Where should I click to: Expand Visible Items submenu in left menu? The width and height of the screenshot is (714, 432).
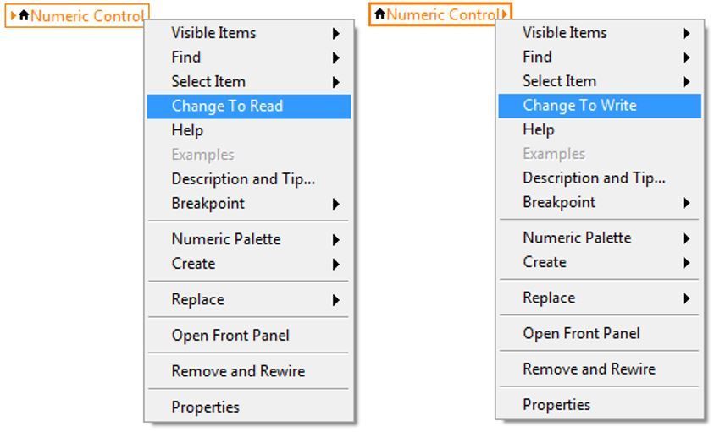click(249, 33)
